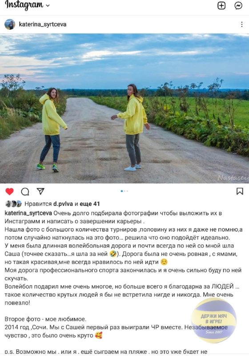This screenshot has width=249, height=356.
Task: Tap the yellow hoodies road photo
Action: coord(124,108)
